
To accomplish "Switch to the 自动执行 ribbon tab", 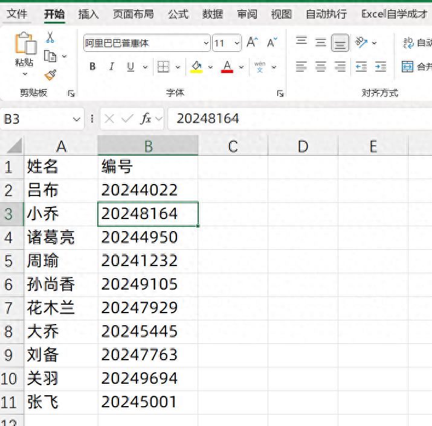I will 326,14.
